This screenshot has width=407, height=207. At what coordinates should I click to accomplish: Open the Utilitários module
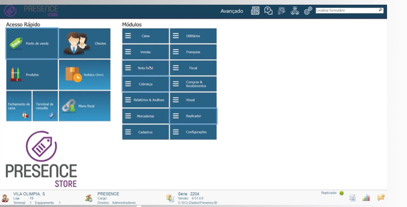click(x=193, y=36)
